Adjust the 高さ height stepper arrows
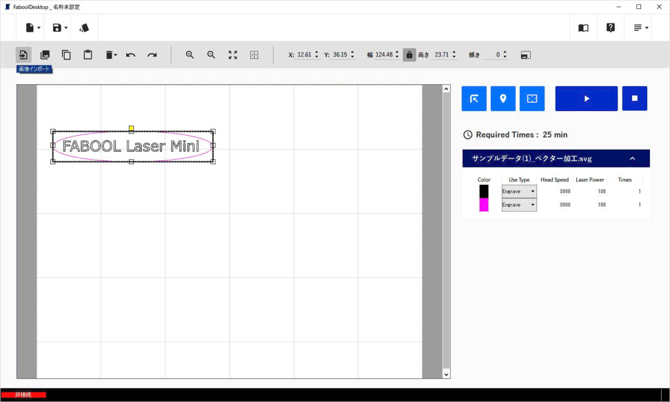 [x=454, y=55]
